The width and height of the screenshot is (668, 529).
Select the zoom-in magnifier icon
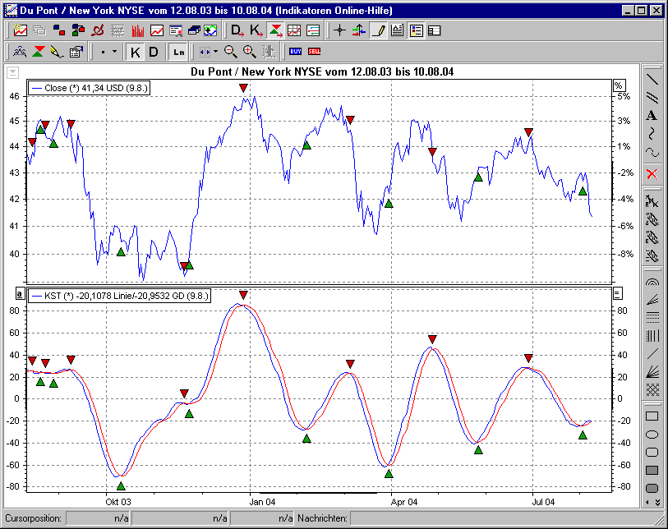tap(248, 51)
